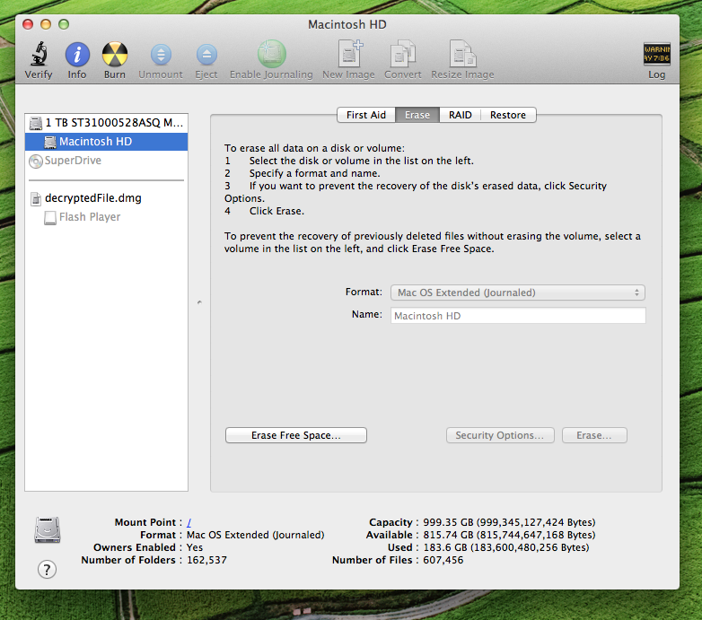Image resolution: width=702 pixels, height=620 pixels.
Task: Click the New Image icon
Action: tap(349, 54)
